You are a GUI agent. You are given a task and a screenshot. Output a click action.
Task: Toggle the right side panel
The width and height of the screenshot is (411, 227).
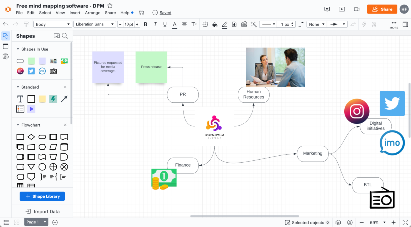click(x=405, y=24)
